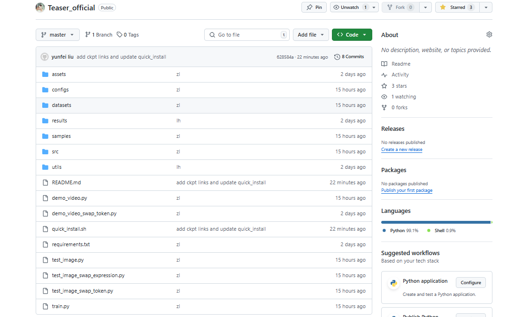Viewport: 507px width, 317px height.
Task: Toggle the Starred button
Action: click(x=457, y=8)
